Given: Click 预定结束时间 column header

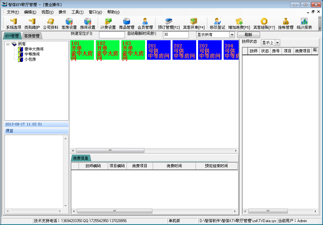Looking at the screenshot, I should (216, 166).
